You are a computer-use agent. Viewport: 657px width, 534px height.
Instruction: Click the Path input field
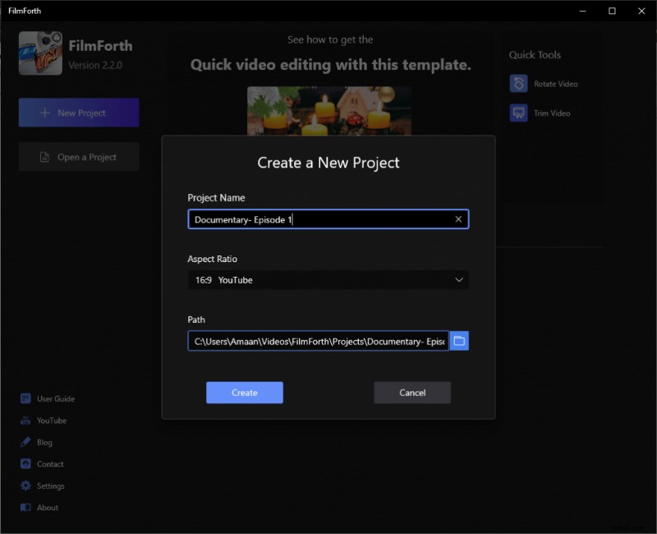pyautogui.click(x=316, y=340)
